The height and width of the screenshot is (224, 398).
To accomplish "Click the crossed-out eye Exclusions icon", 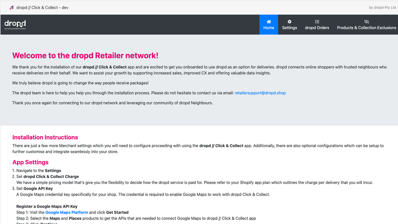I will (367, 21).
